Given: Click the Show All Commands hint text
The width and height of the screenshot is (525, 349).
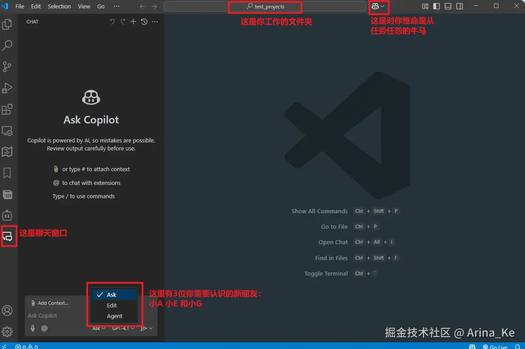Looking at the screenshot, I should [319, 211].
